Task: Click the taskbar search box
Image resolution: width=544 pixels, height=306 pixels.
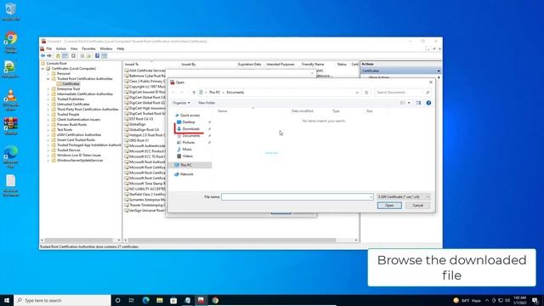Action: [x=62, y=300]
